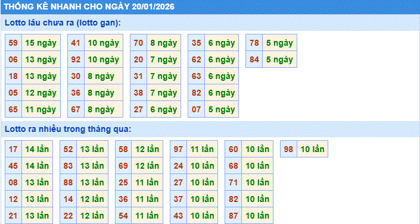Screen dimensions: 420x224
Task: Select lotto number 59 cell
Action: point(13,43)
